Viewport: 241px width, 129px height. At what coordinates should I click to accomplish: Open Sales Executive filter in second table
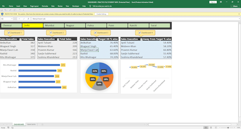click(58, 39)
